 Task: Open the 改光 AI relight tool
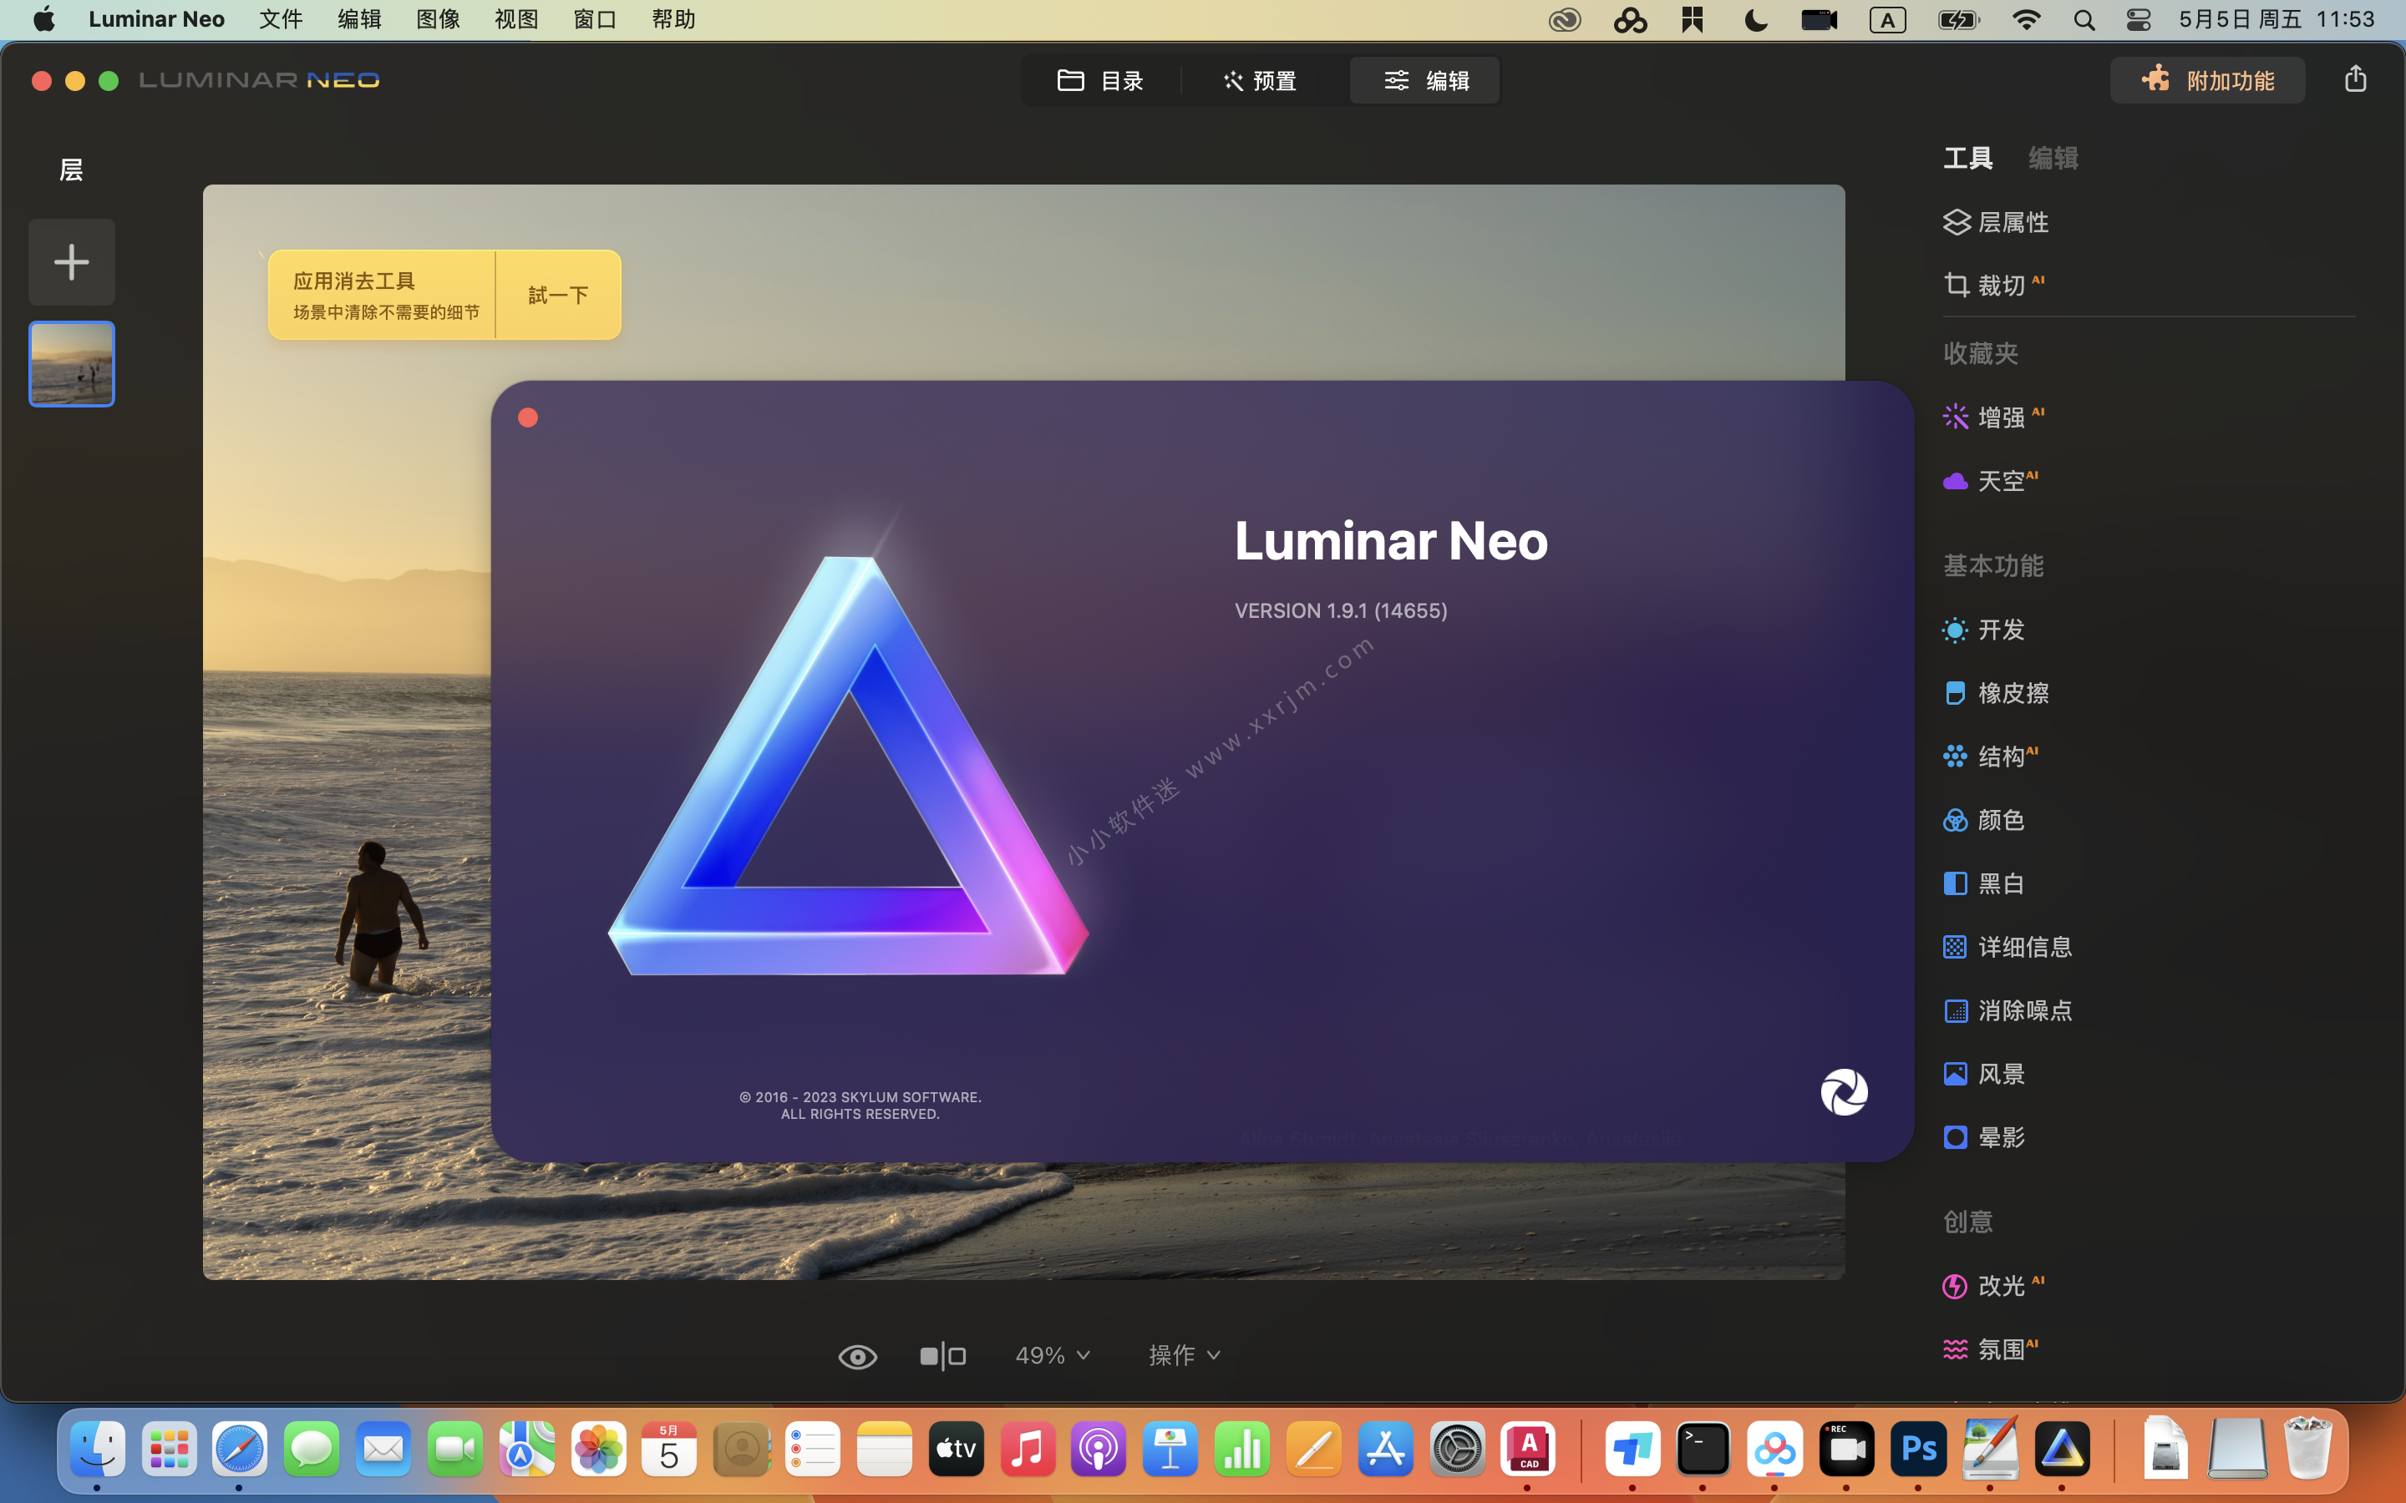pos(1992,1285)
